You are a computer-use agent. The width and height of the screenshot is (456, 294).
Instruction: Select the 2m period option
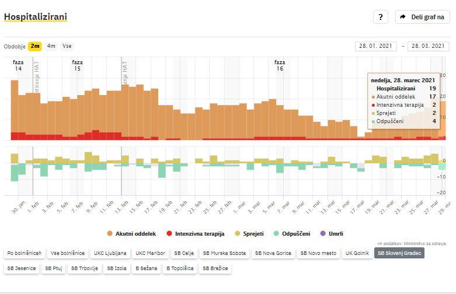[x=35, y=46]
